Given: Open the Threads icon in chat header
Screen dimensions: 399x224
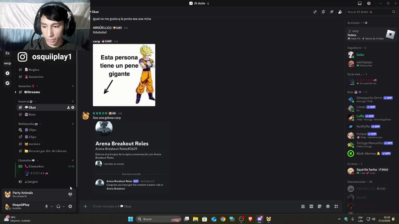Looking at the screenshot, I should (x=315, y=12).
